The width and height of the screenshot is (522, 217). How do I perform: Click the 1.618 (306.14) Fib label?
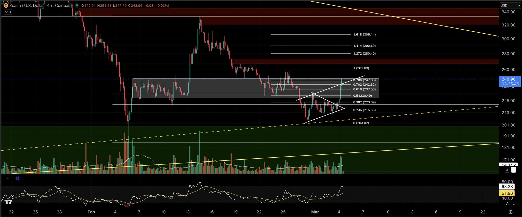tap(364, 34)
